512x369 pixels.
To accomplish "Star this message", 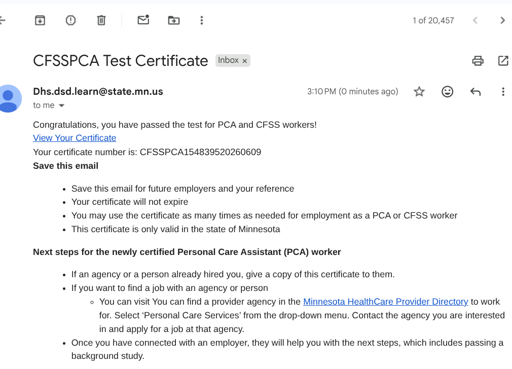I will click(x=419, y=91).
